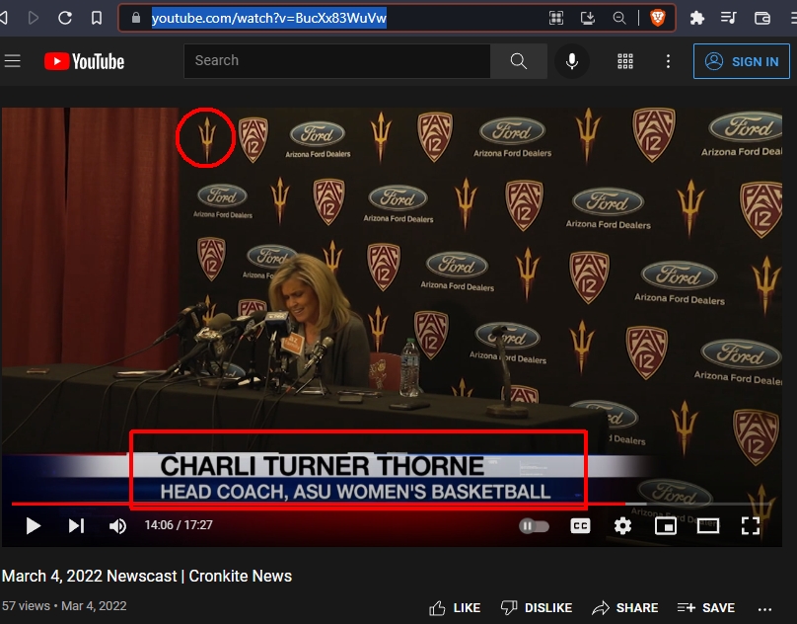Click the QR code icon in address bar
This screenshot has height=624, width=797.
click(556, 19)
